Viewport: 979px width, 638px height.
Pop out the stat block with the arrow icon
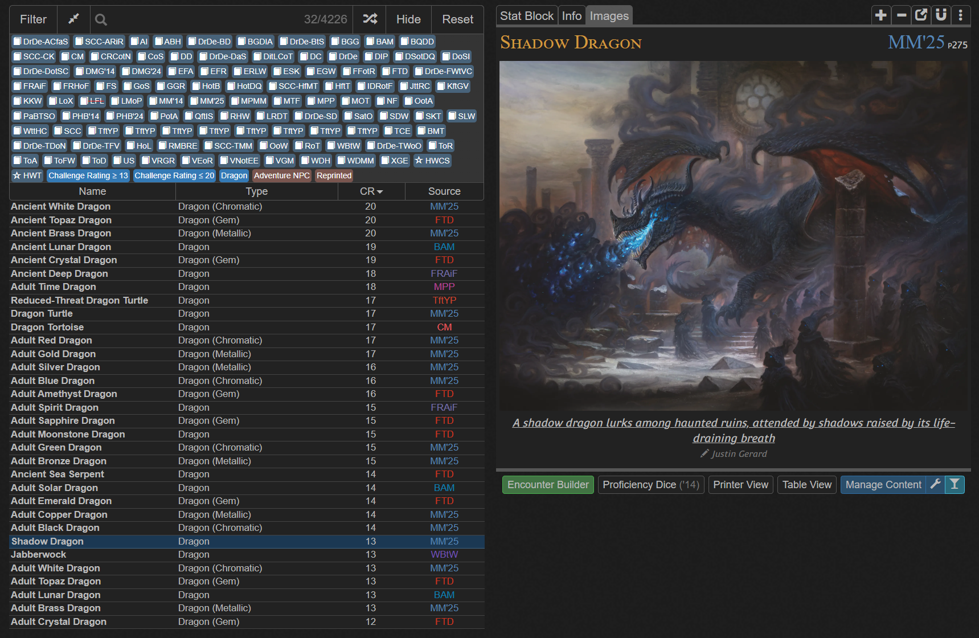921,15
